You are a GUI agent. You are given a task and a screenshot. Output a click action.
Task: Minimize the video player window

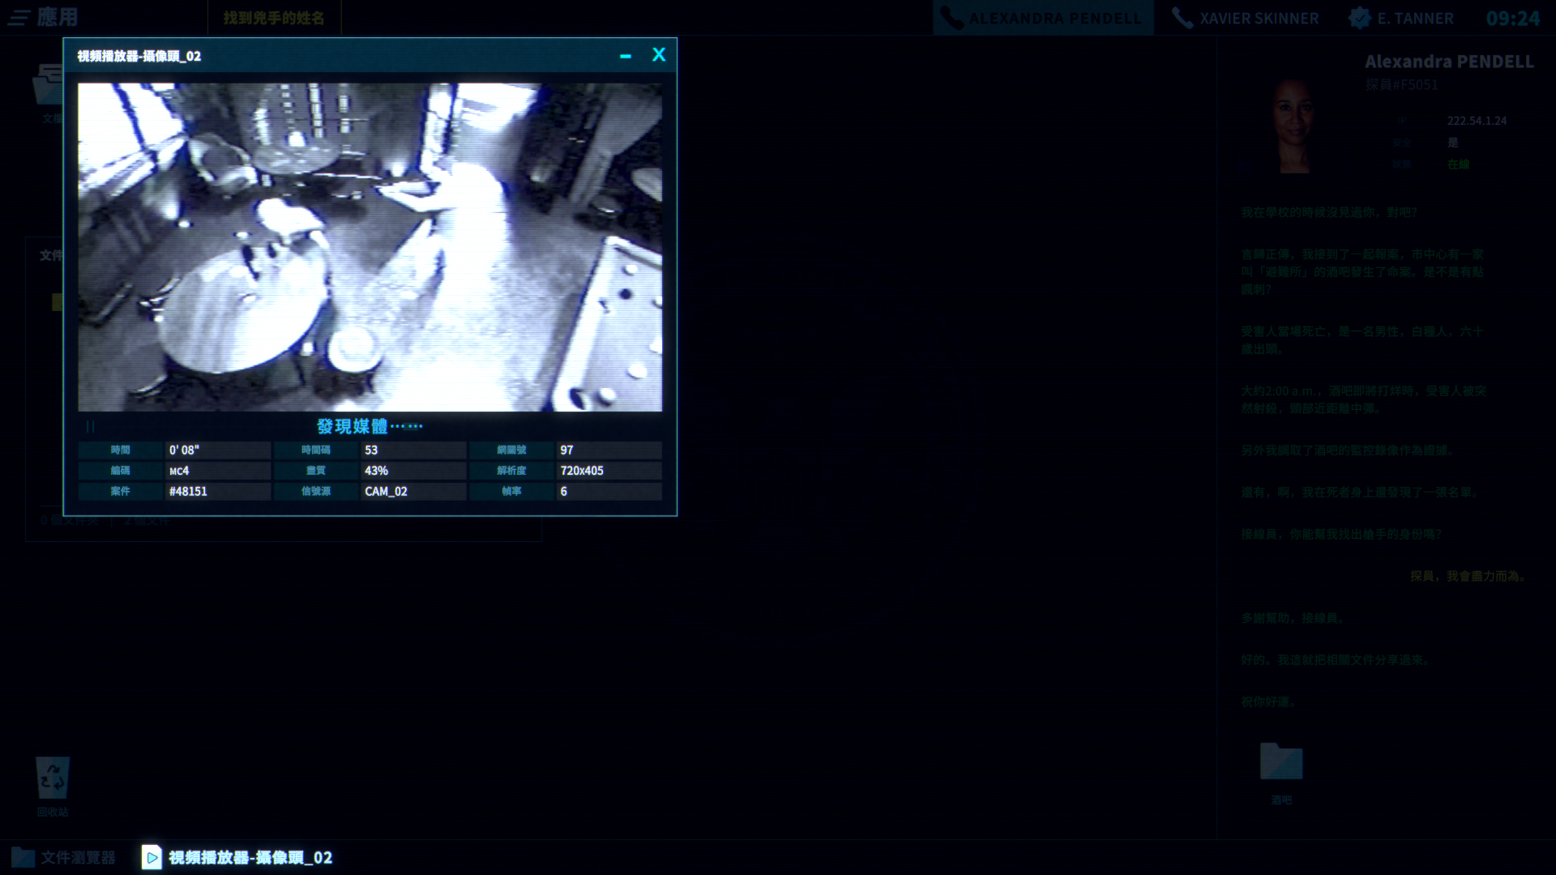(x=625, y=56)
